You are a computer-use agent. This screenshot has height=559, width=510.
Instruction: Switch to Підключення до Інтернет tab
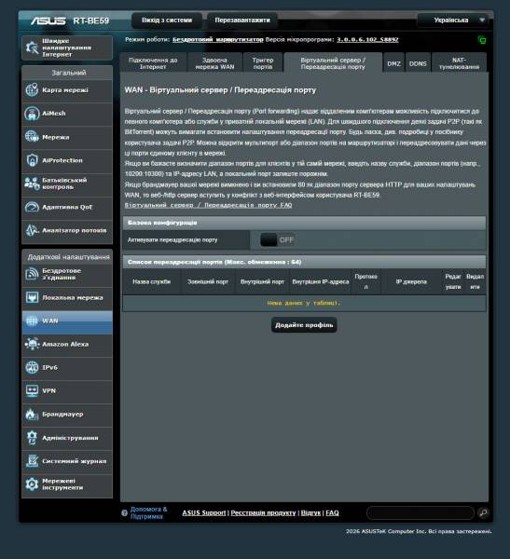(153, 63)
